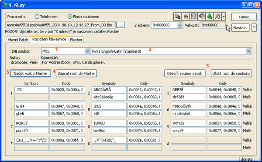Click codes field starting 0x002e, 0x002c
Screen dimensions: 262x162
[145, 140]
